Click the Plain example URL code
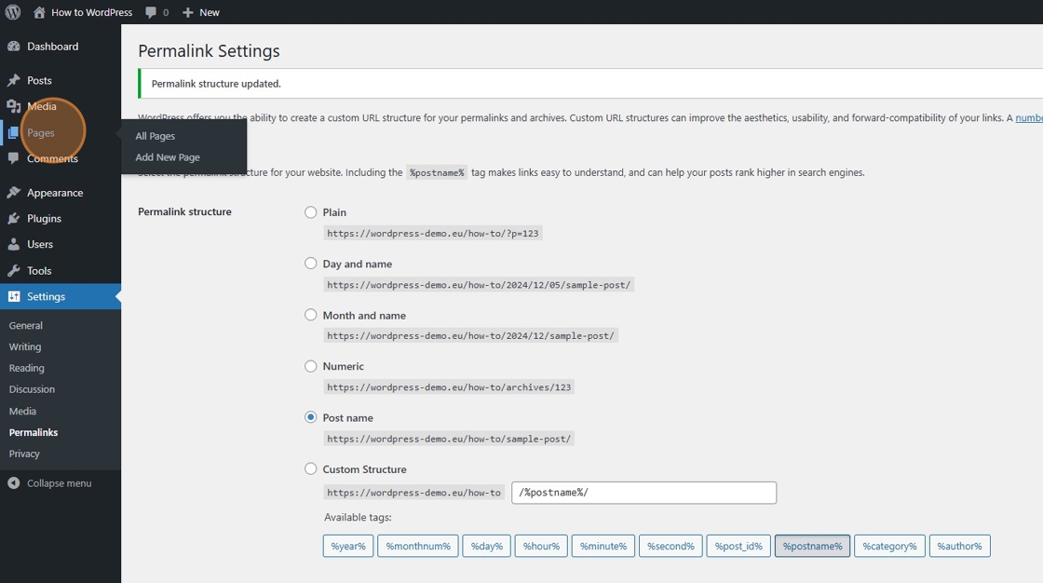Image resolution: width=1043 pixels, height=583 pixels. click(x=433, y=234)
